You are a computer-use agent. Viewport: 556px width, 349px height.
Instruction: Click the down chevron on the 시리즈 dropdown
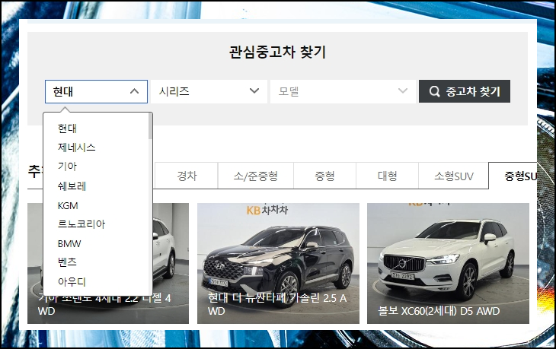tap(254, 91)
